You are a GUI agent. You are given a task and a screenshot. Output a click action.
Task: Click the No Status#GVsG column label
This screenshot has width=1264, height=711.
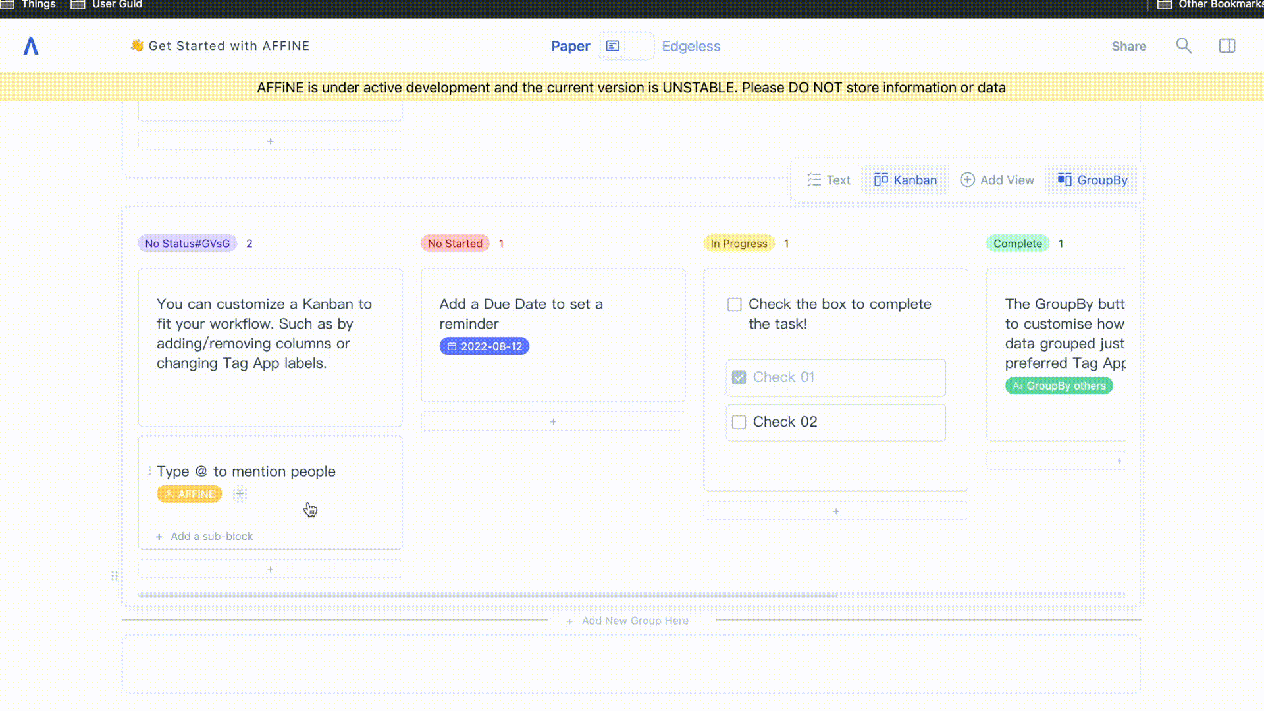point(188,244)
